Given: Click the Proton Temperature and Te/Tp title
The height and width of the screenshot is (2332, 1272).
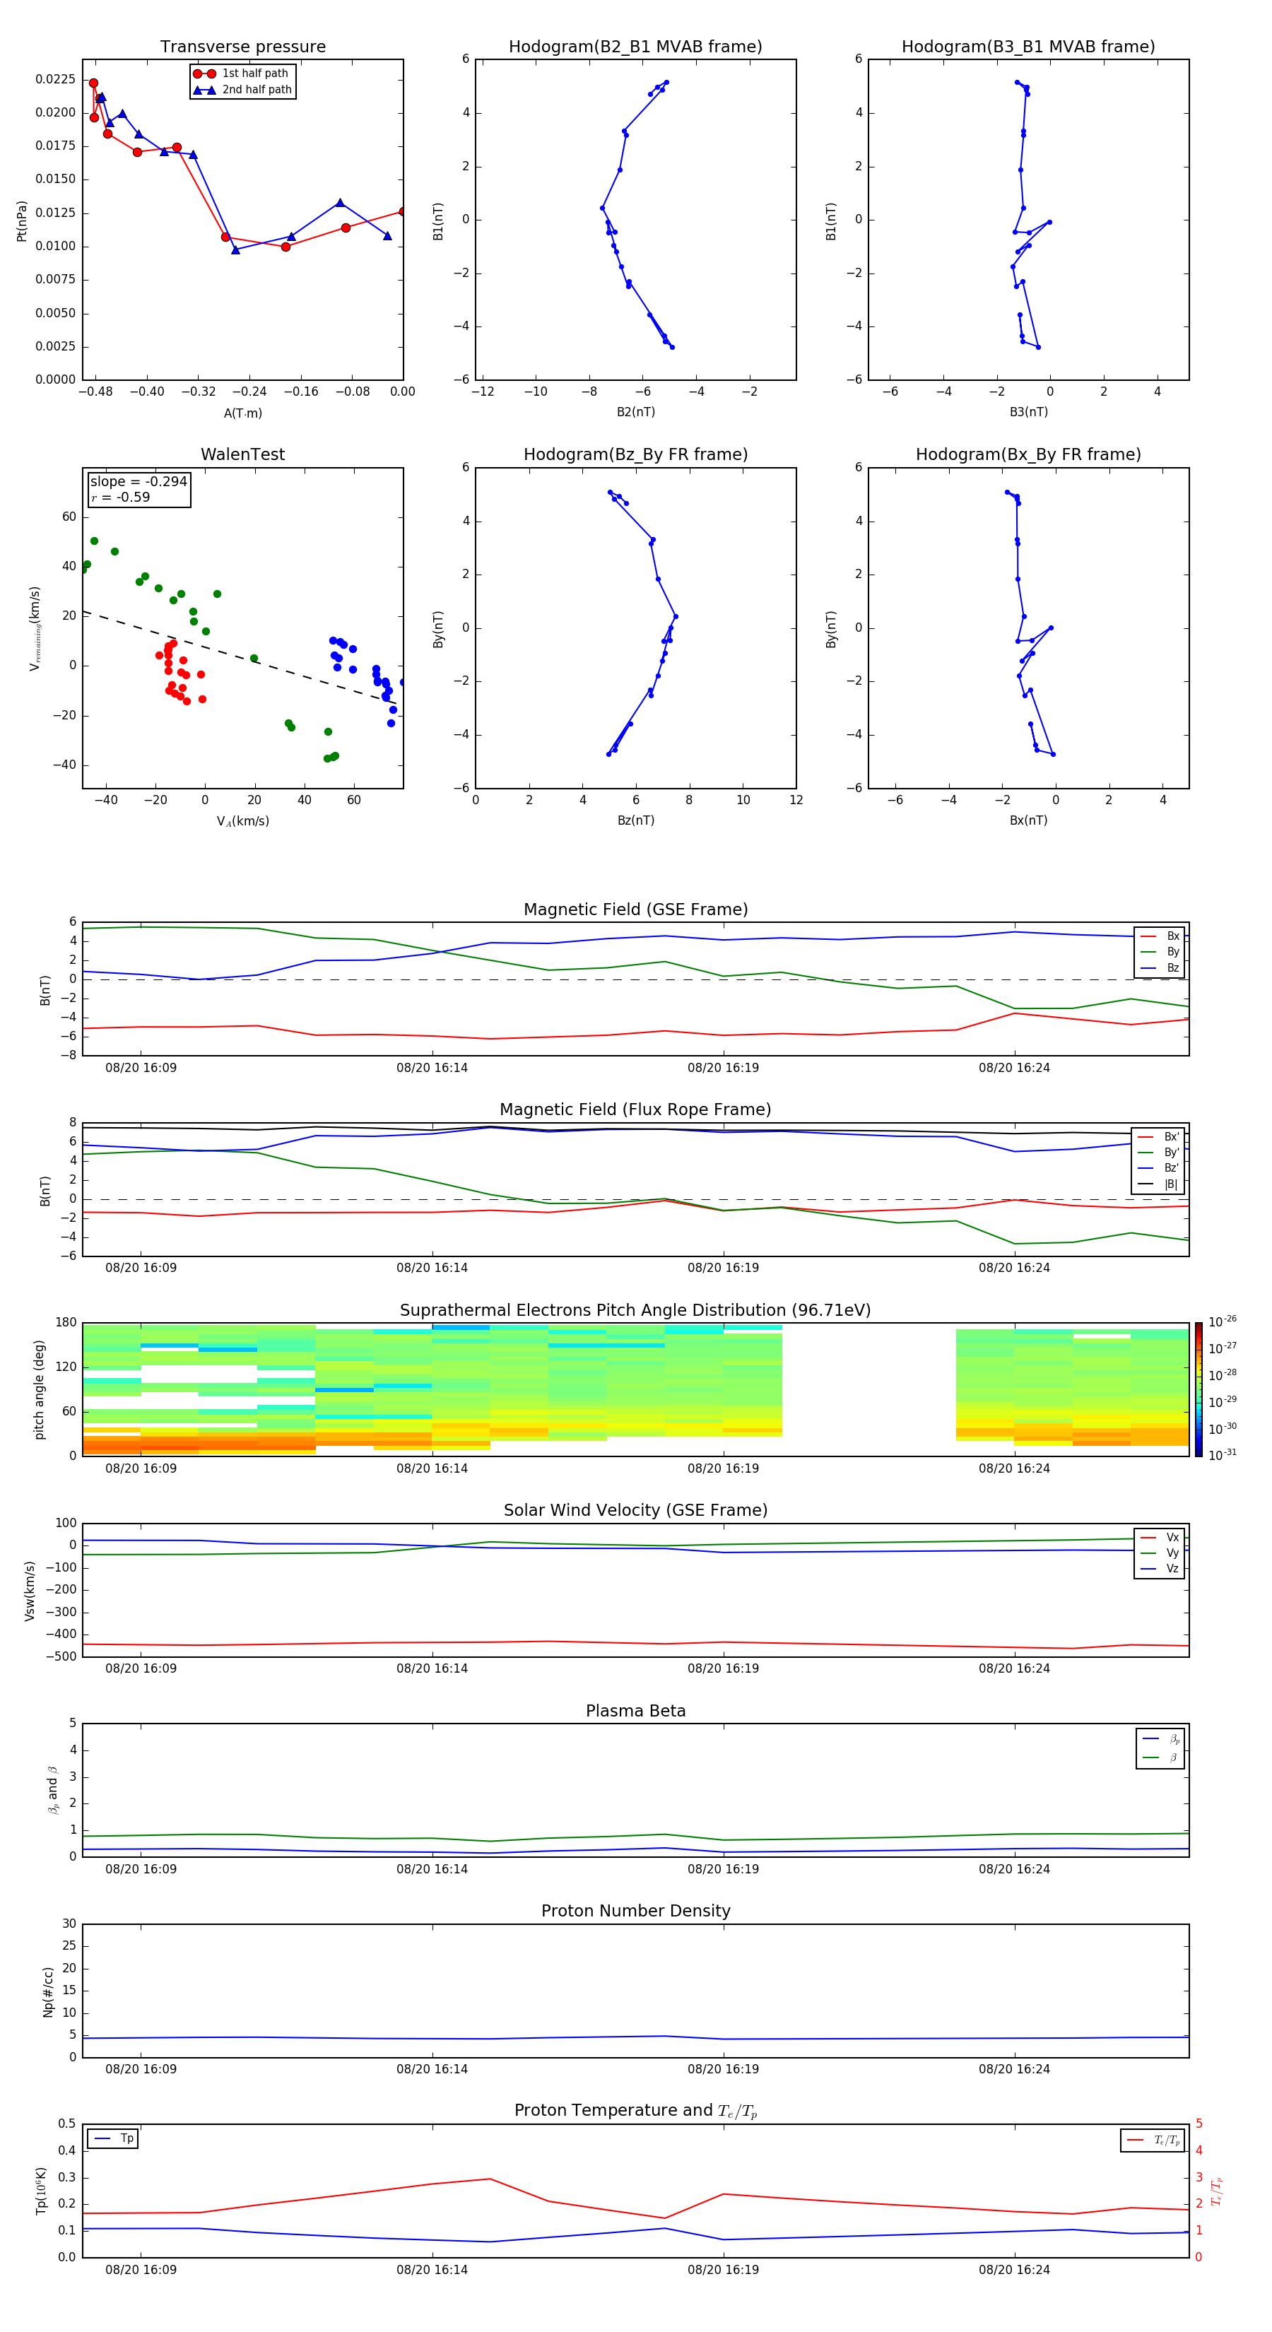Looking at the screenshot, I should [635, 2111].
